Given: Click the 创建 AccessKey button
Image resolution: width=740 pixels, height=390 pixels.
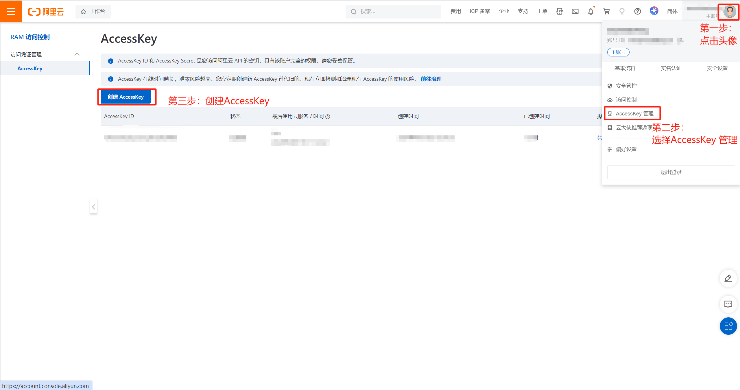Looking at the screenshot, I should (x=126, y=97).
